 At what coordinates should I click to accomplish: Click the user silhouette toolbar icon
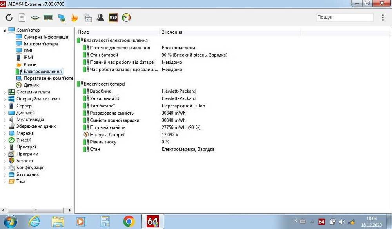[x=100, y=18]
